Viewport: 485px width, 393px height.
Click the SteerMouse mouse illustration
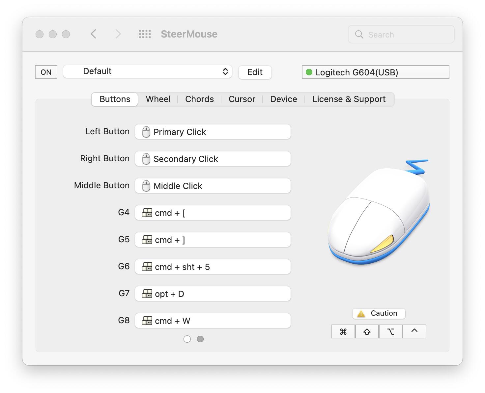(378, 214)
